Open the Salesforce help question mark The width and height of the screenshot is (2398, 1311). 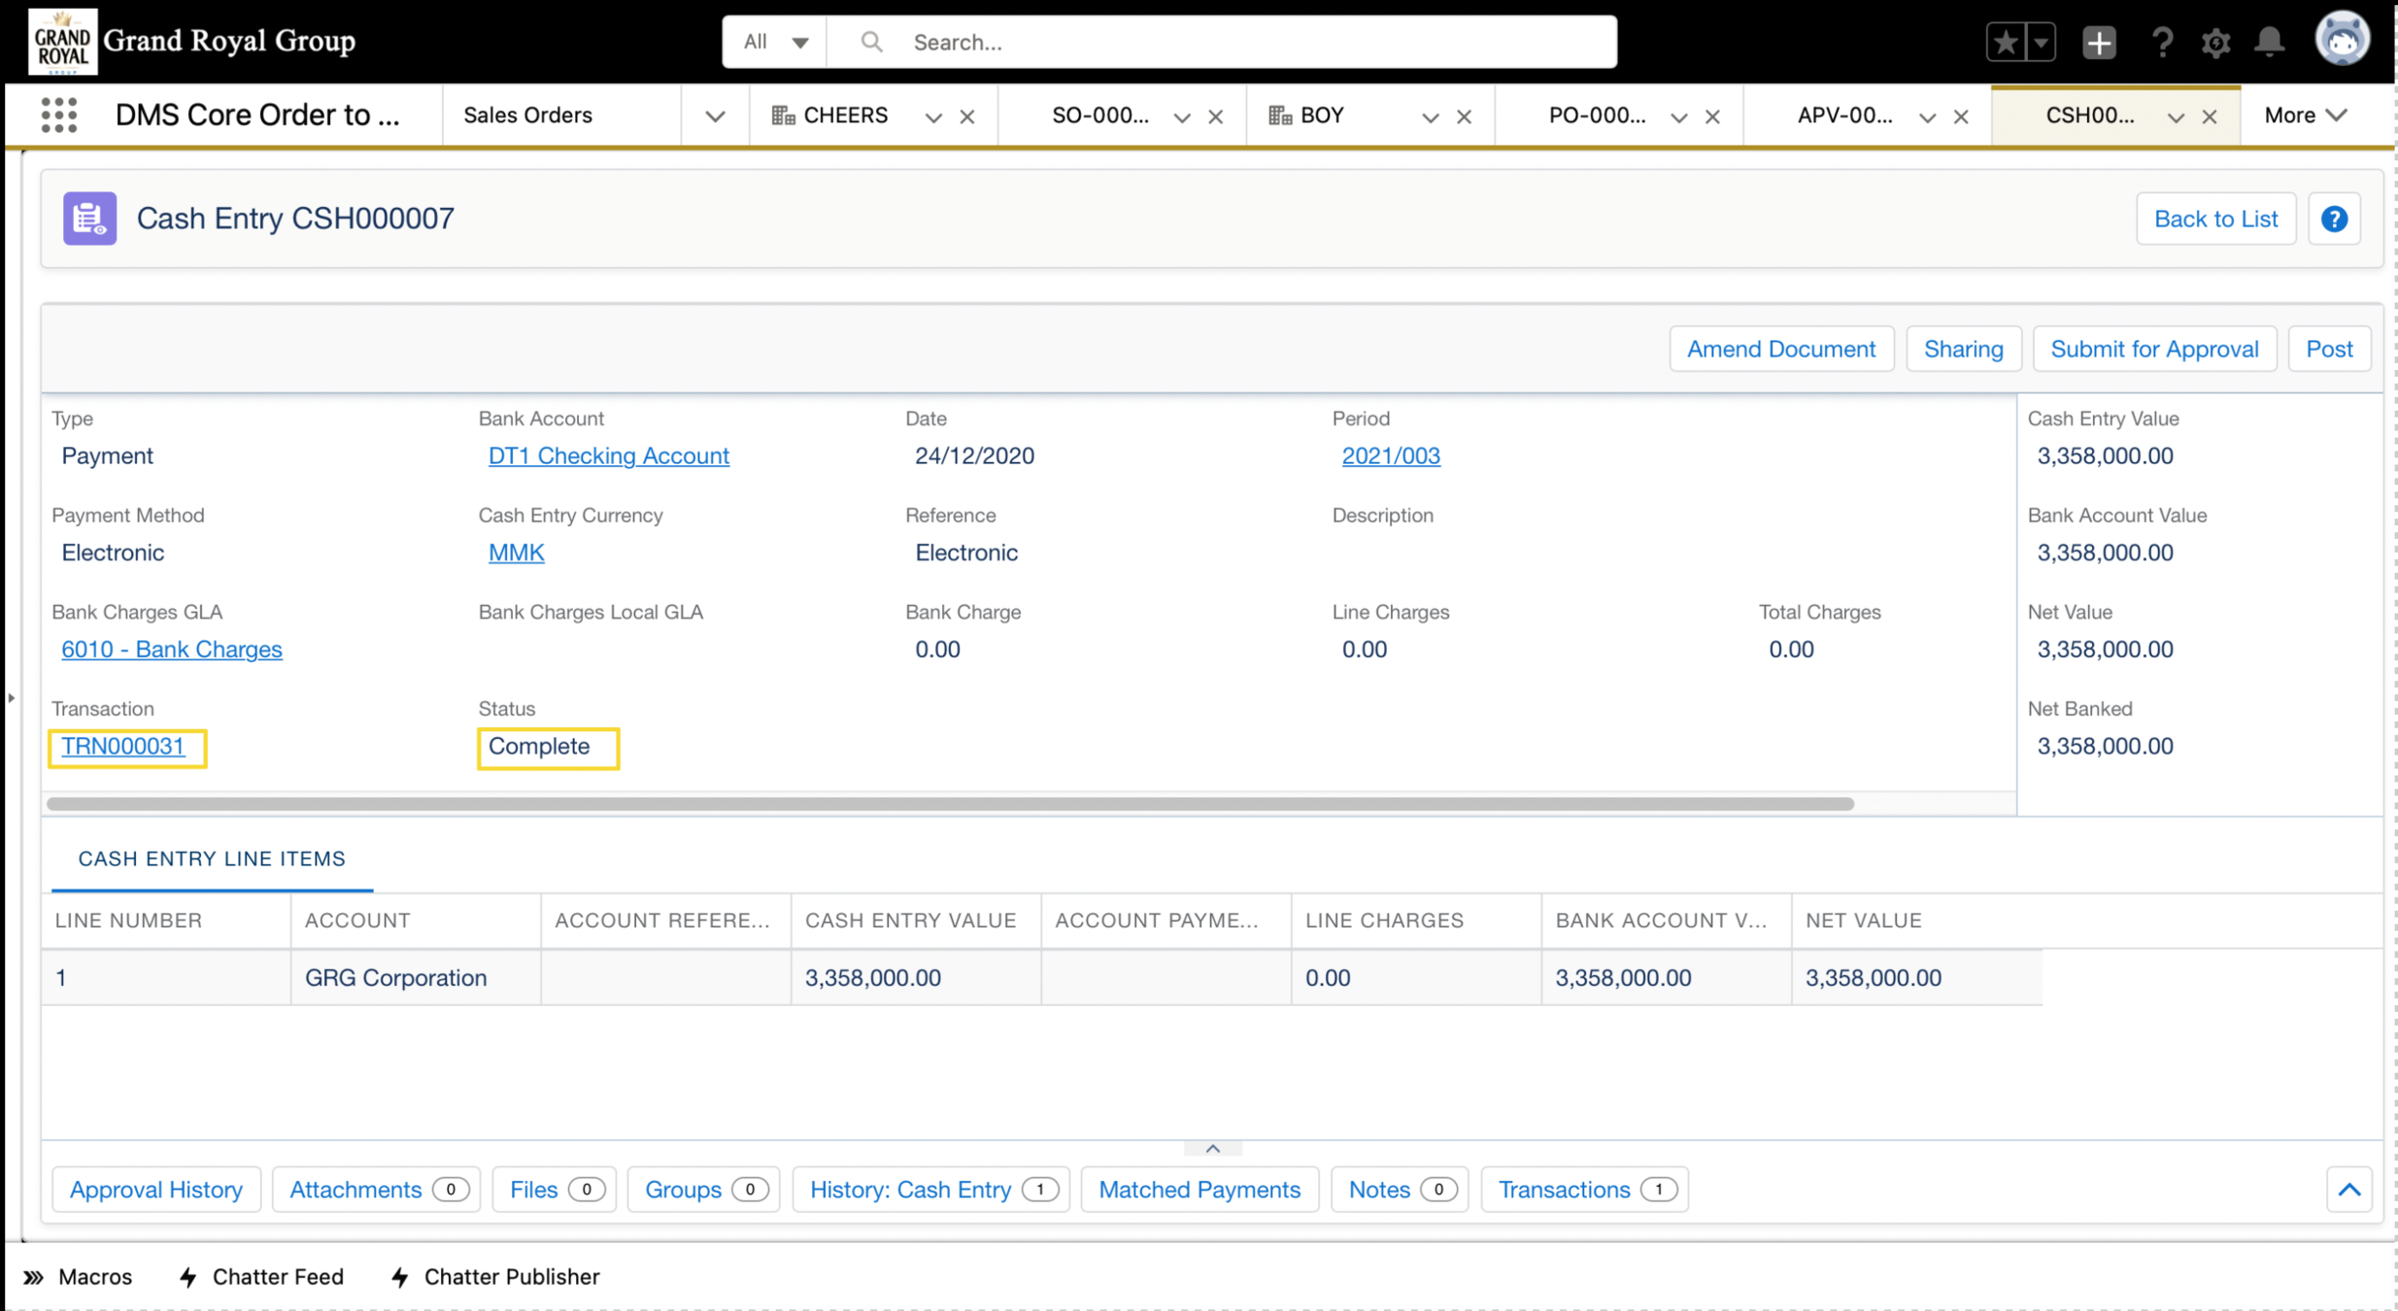[2162, 42]
